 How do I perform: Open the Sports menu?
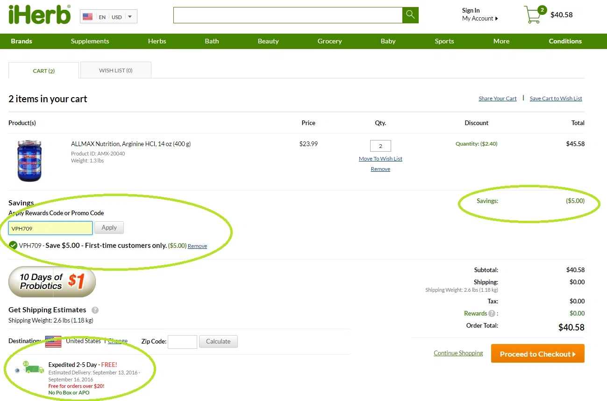[x=444, y=41]
